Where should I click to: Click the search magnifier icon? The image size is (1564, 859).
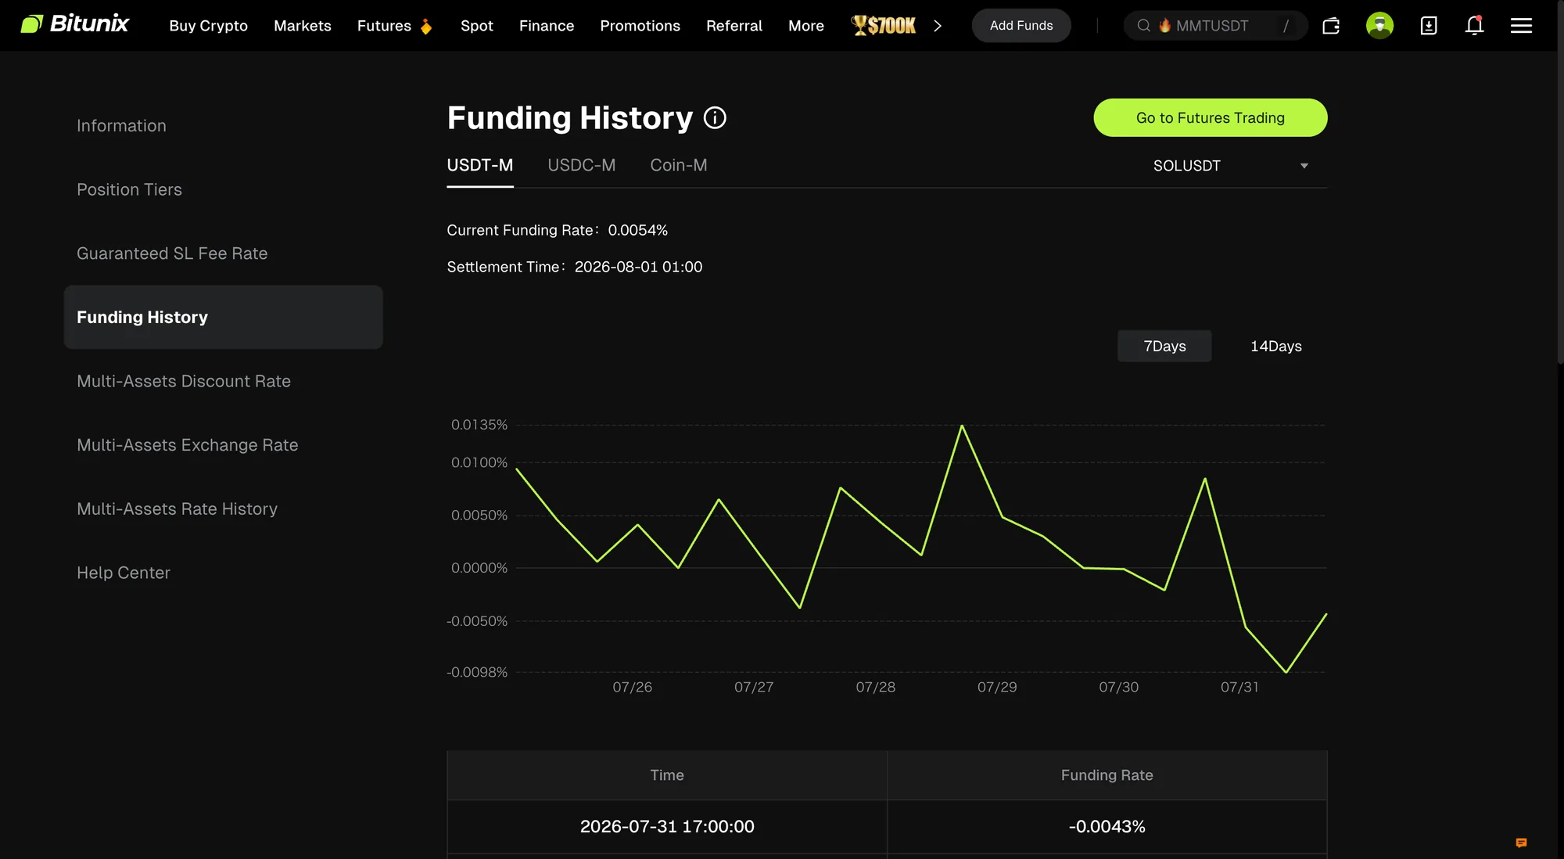(1143, 26)
